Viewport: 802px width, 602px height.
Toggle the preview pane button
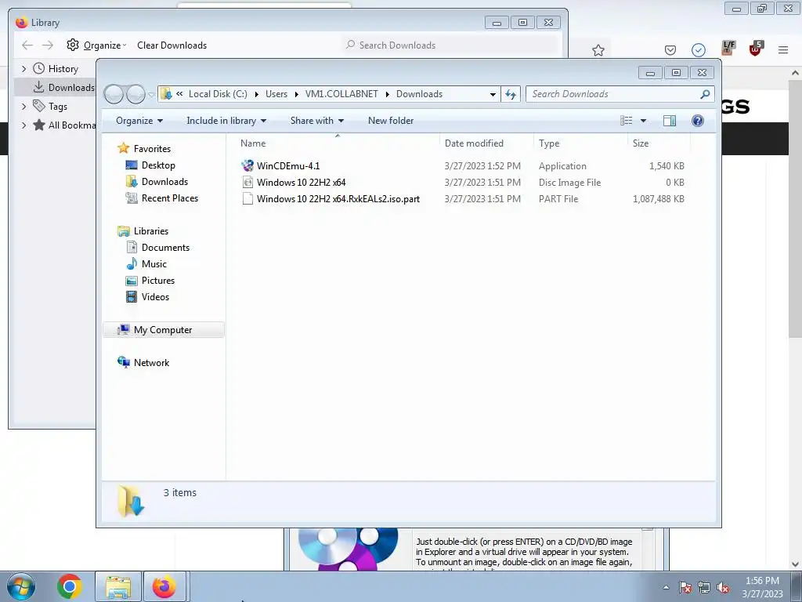[669, 120]
